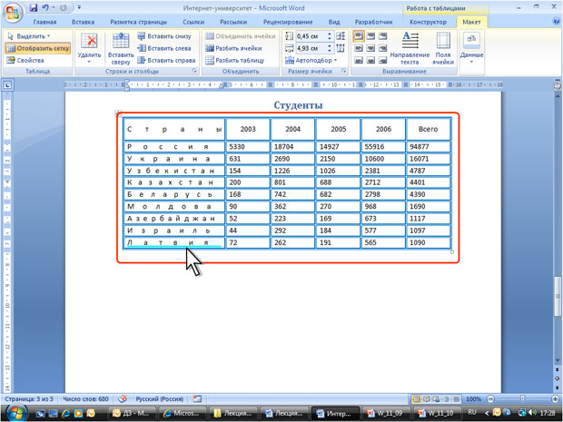Open Размер ячейки dialog launcher
The image size is (563, 422).
point(343,71)
